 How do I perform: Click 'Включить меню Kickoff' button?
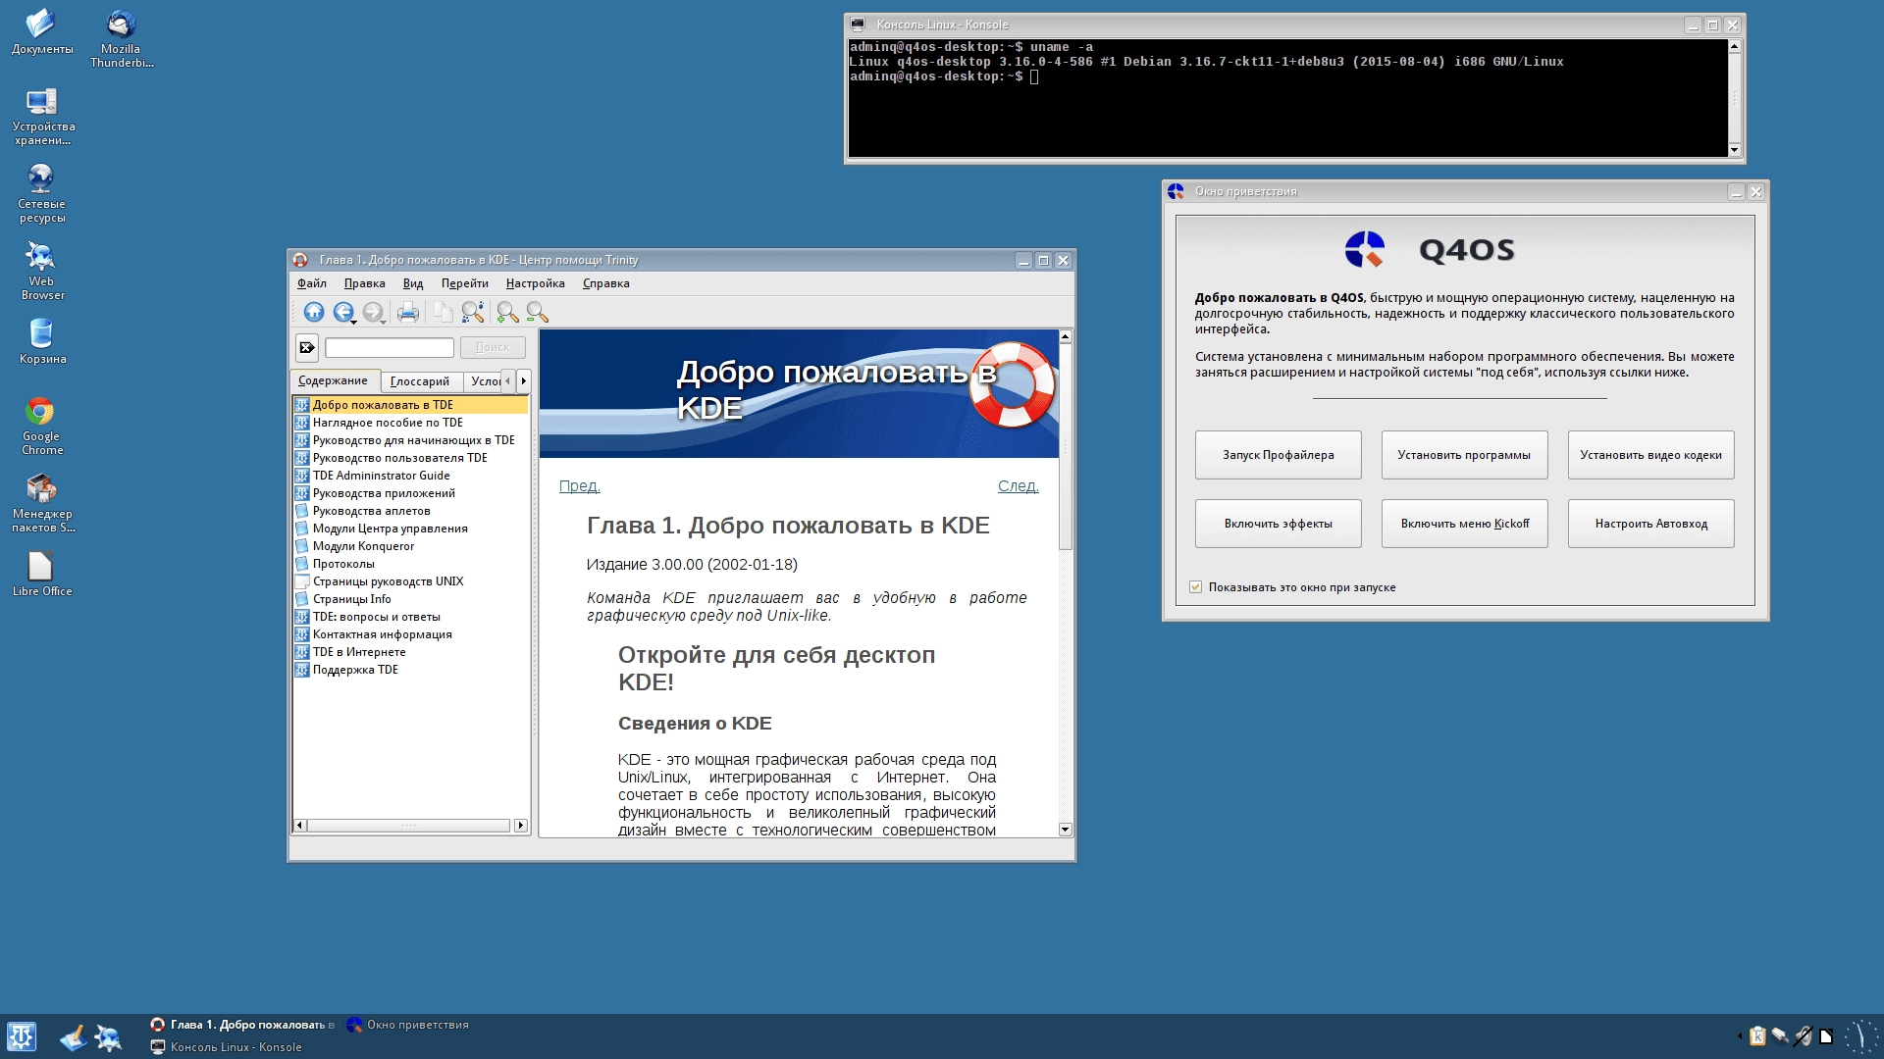point(1464,524)
